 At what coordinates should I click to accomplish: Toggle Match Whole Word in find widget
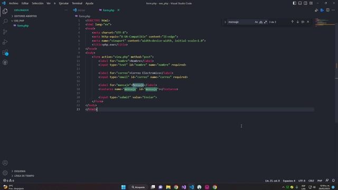click(x=261, y=22)
